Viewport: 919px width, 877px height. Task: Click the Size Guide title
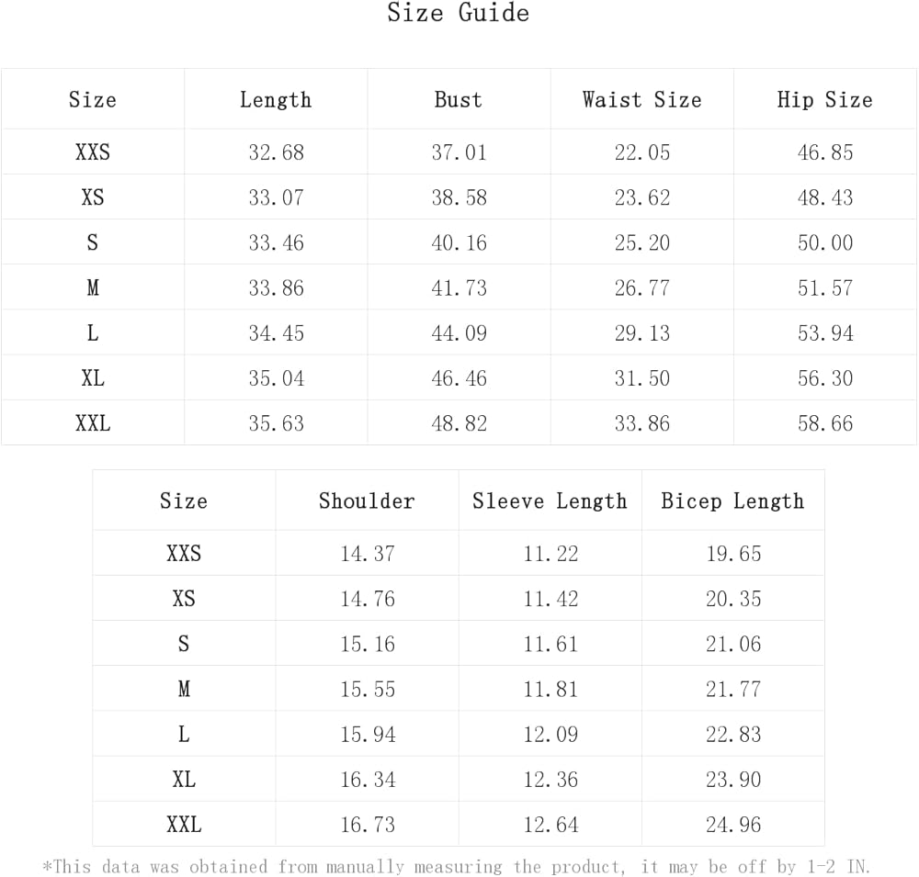point(458,14)
